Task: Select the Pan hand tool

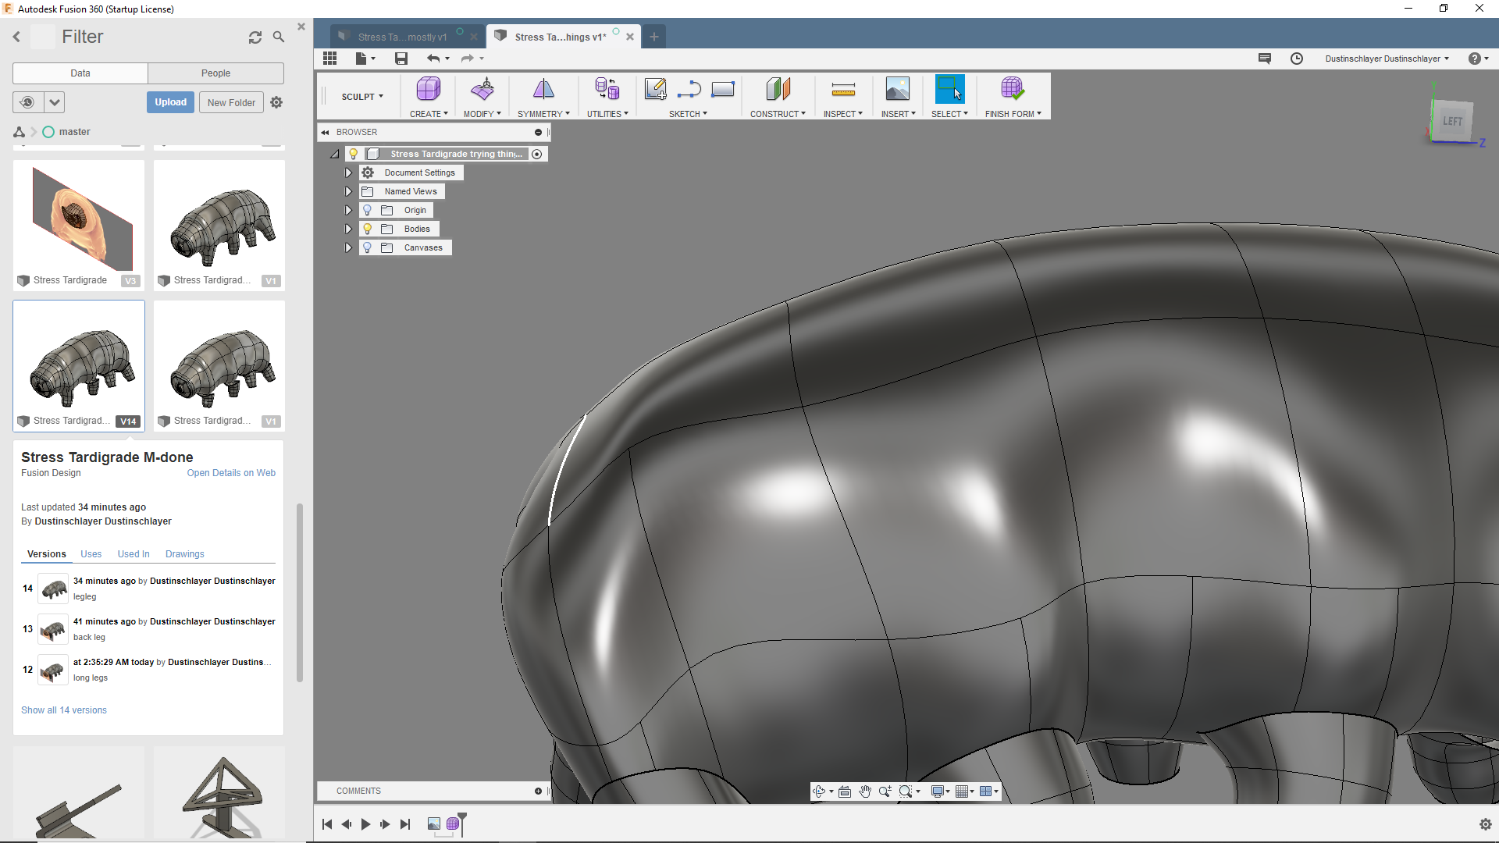Action: click(x=865, y=791)
